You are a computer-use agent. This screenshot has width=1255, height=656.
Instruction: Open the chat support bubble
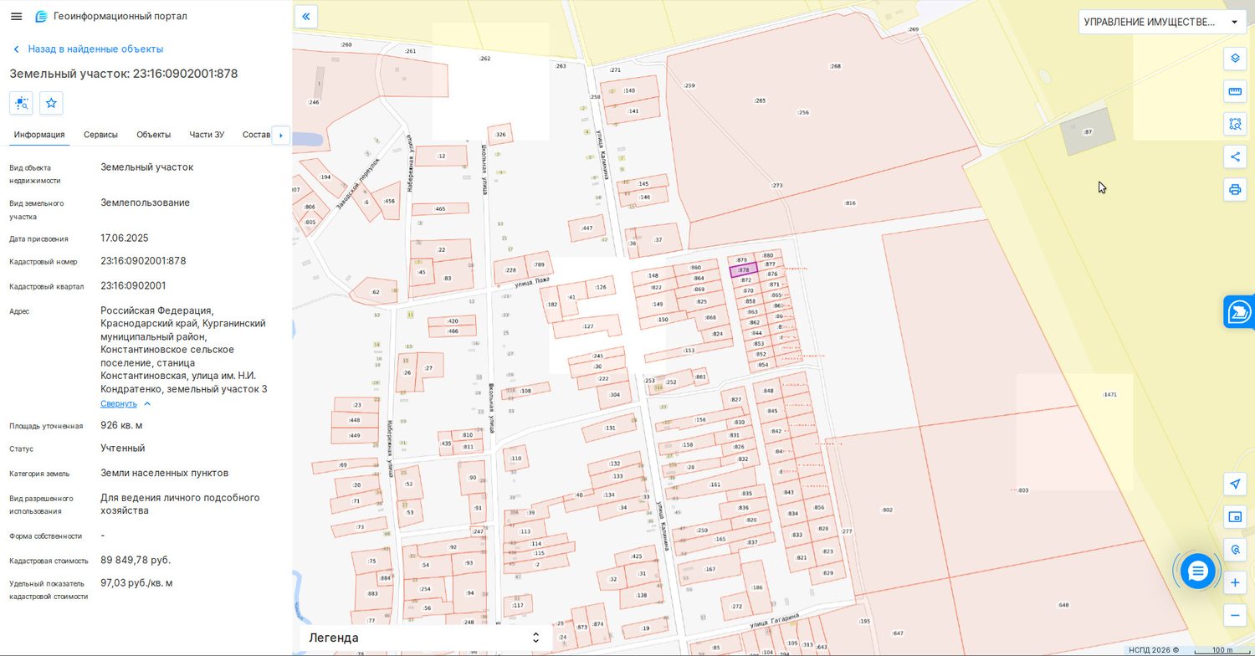coord(1197,571)
